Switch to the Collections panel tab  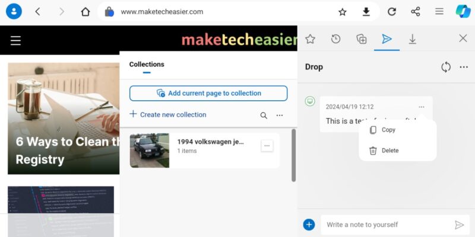362,39
